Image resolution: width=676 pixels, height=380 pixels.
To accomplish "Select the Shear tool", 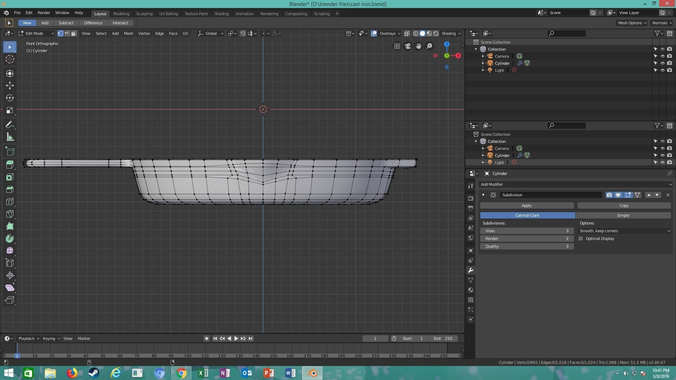I will pyautogui.click(x=10, y=288).
